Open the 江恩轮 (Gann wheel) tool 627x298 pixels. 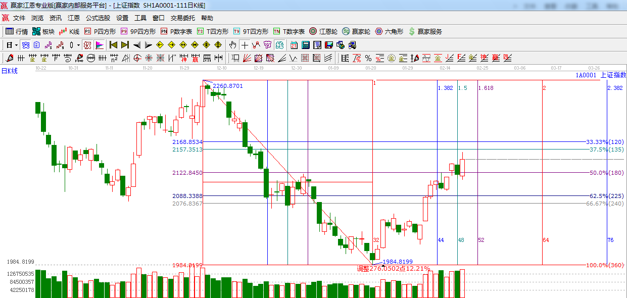click(x=323, y=31)
